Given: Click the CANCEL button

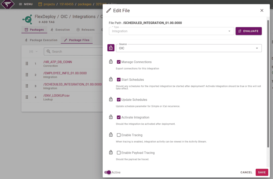Looking at the screenshot, I should pyautogui.click(x=246, y=172).
